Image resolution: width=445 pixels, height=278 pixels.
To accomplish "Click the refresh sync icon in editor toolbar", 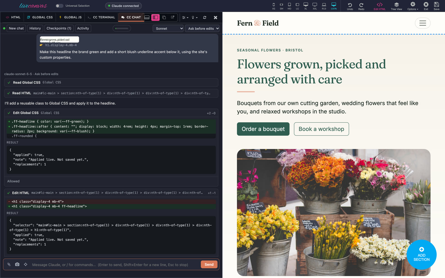I will (x=205, y=17).
